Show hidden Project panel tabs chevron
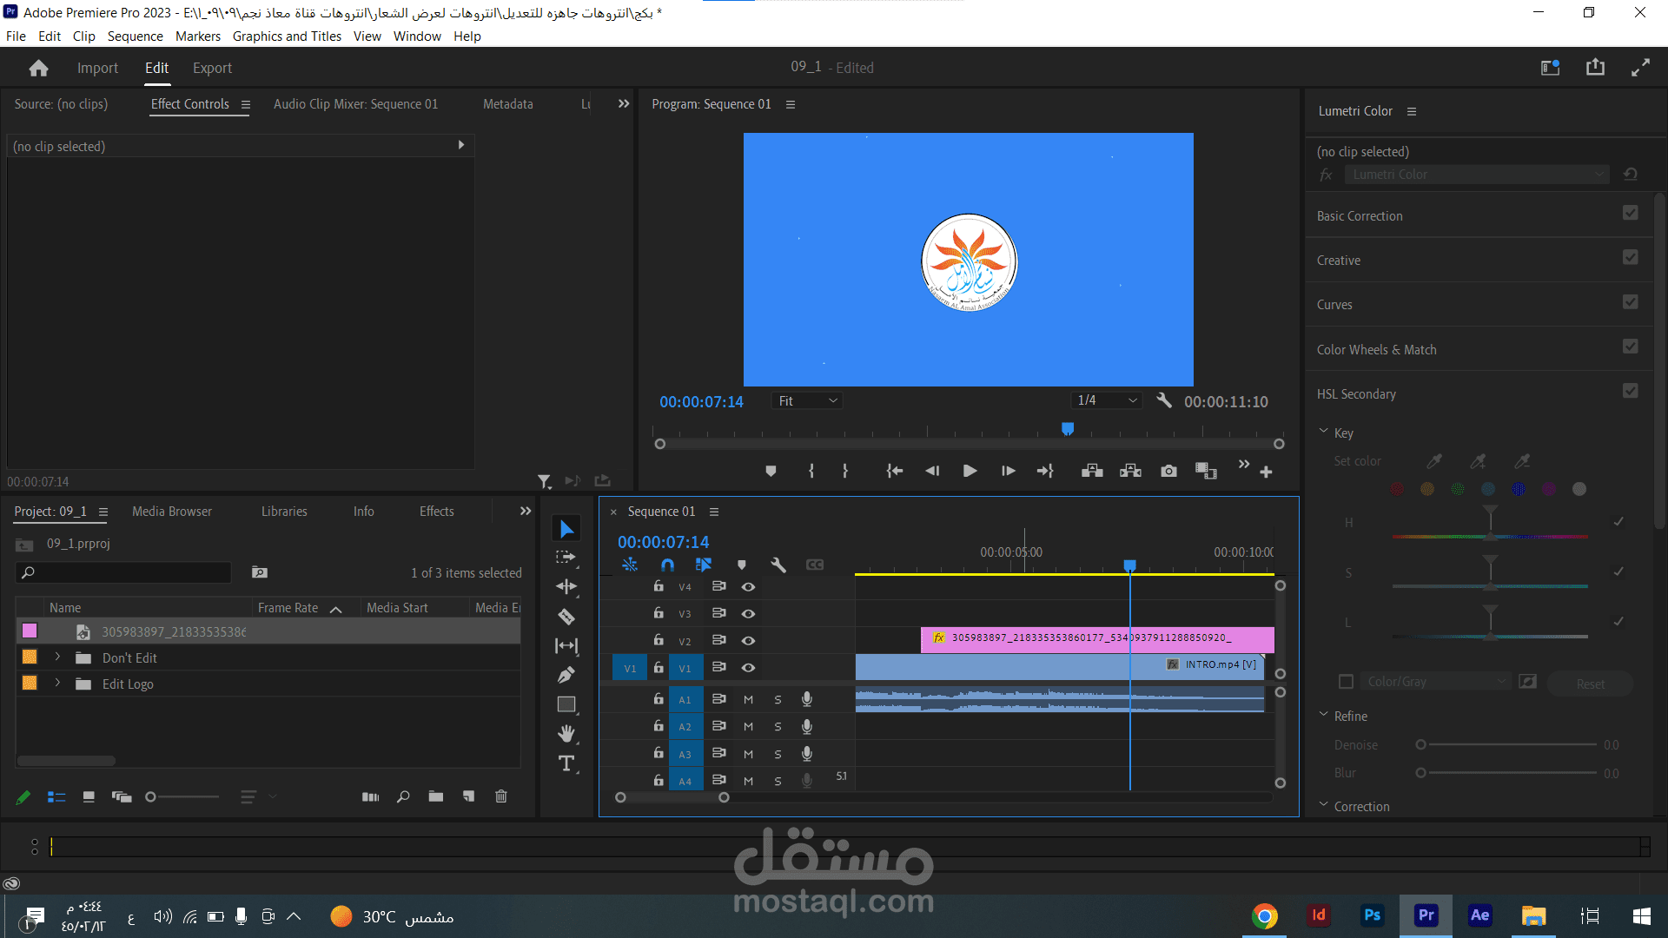Viewport: 1668px width, 938px height. point(525,511)
